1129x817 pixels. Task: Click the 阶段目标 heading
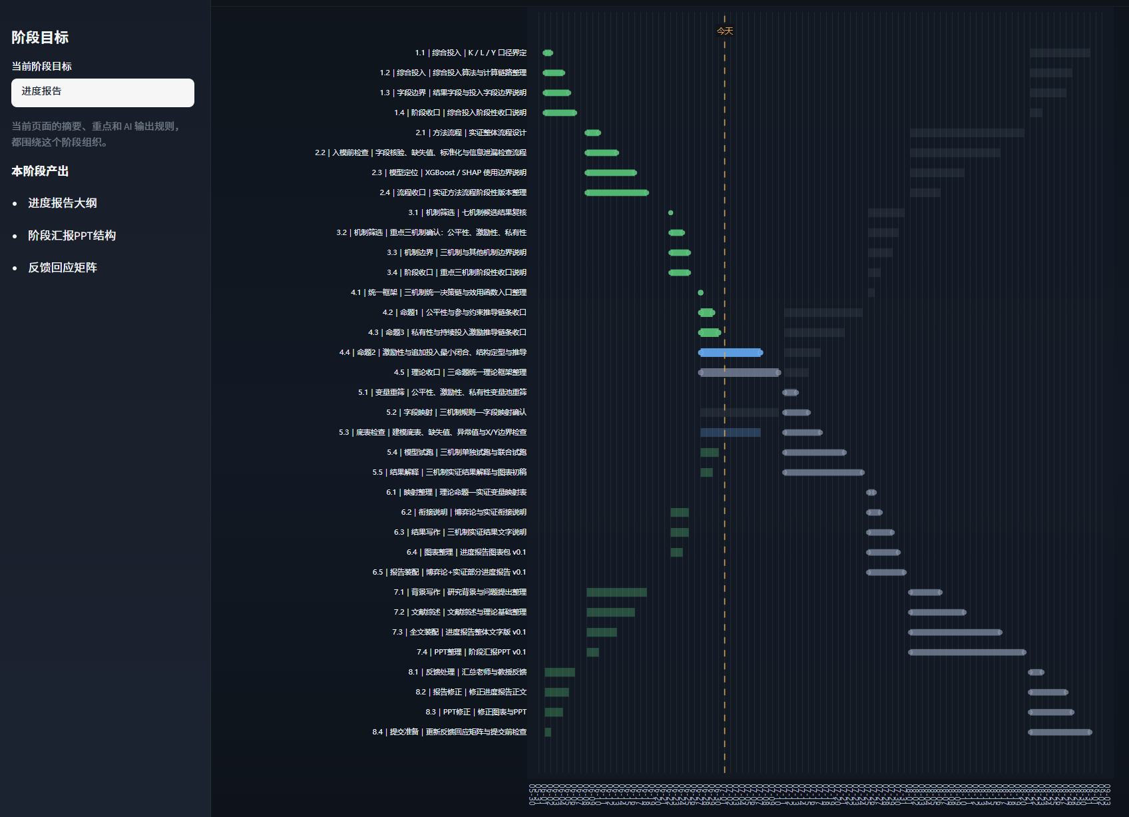coord(40,37)
